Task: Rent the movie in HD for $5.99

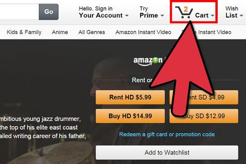Action: [130, 97]
